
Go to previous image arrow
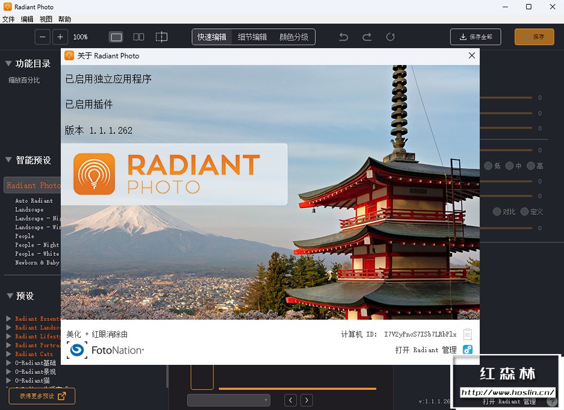point(291,400)
